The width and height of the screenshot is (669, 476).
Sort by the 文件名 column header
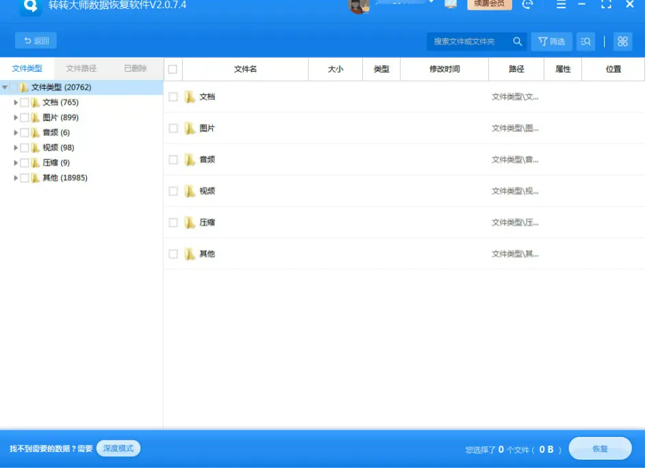(x=245, y=69)
